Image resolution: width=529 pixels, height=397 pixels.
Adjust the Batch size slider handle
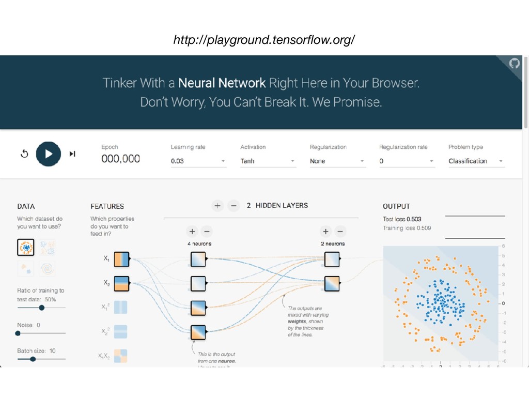tap(33, 359)
